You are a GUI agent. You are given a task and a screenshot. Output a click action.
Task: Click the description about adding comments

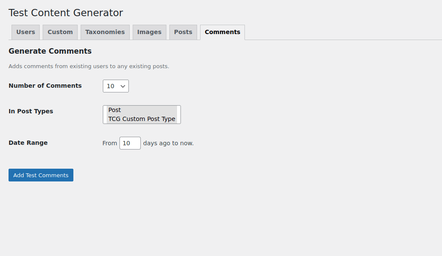tap(89, 66)
